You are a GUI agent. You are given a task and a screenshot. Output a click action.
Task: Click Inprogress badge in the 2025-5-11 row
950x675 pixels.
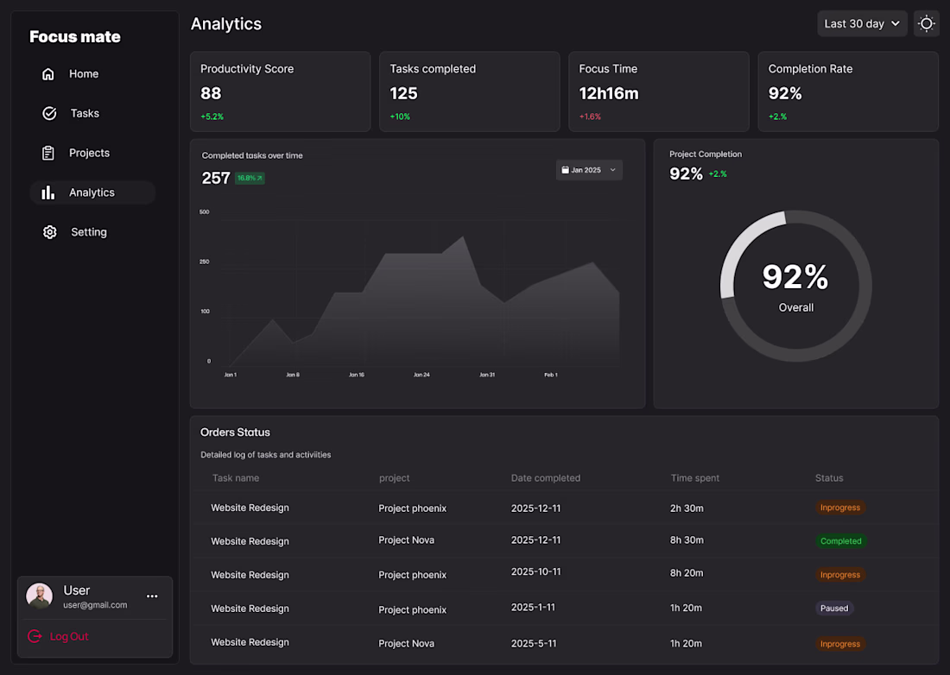pos(839,644)
